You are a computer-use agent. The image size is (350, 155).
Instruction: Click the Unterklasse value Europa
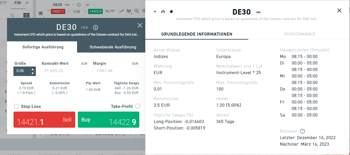(223, 57)
